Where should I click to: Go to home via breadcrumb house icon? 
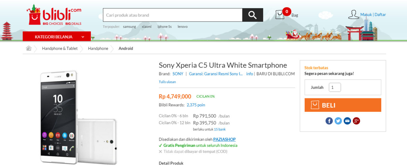pos(29,48)
